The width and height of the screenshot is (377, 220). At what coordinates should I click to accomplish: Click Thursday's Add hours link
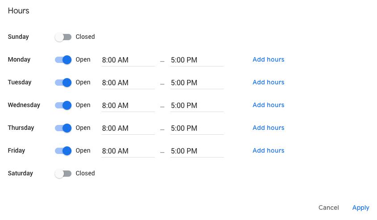coord(268,128)
